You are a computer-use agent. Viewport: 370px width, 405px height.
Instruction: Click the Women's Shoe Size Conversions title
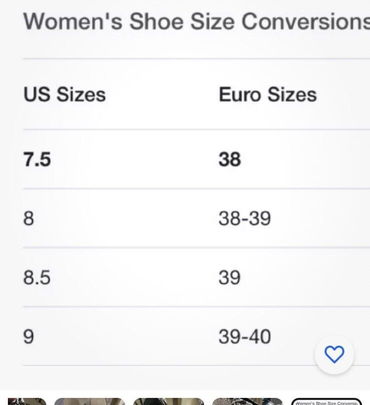tap(196, 21)
